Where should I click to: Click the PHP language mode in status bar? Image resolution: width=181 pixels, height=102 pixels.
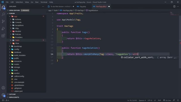160,100
